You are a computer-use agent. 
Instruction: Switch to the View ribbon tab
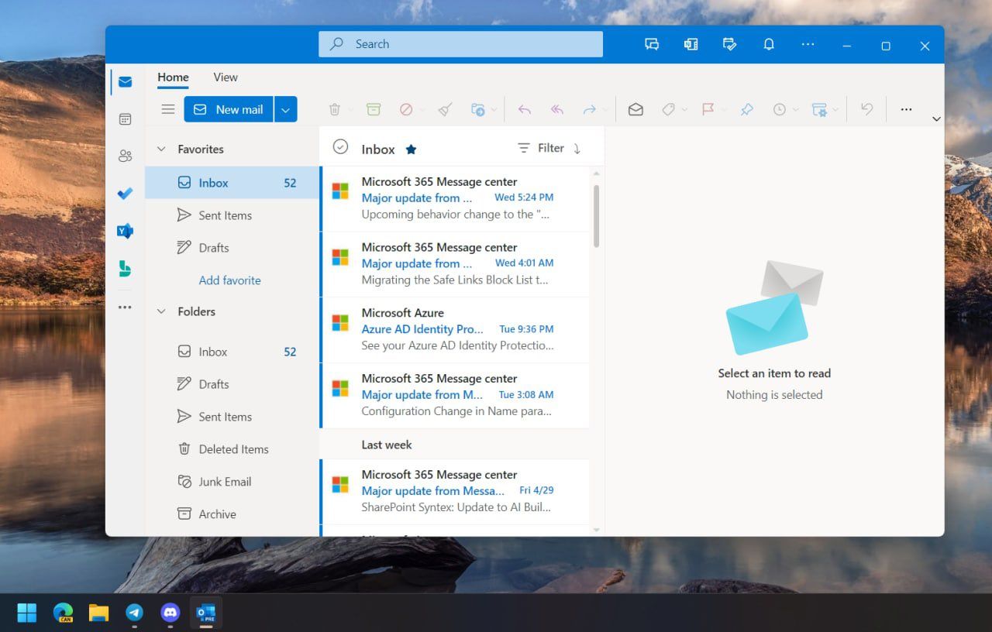coord(225,77)
